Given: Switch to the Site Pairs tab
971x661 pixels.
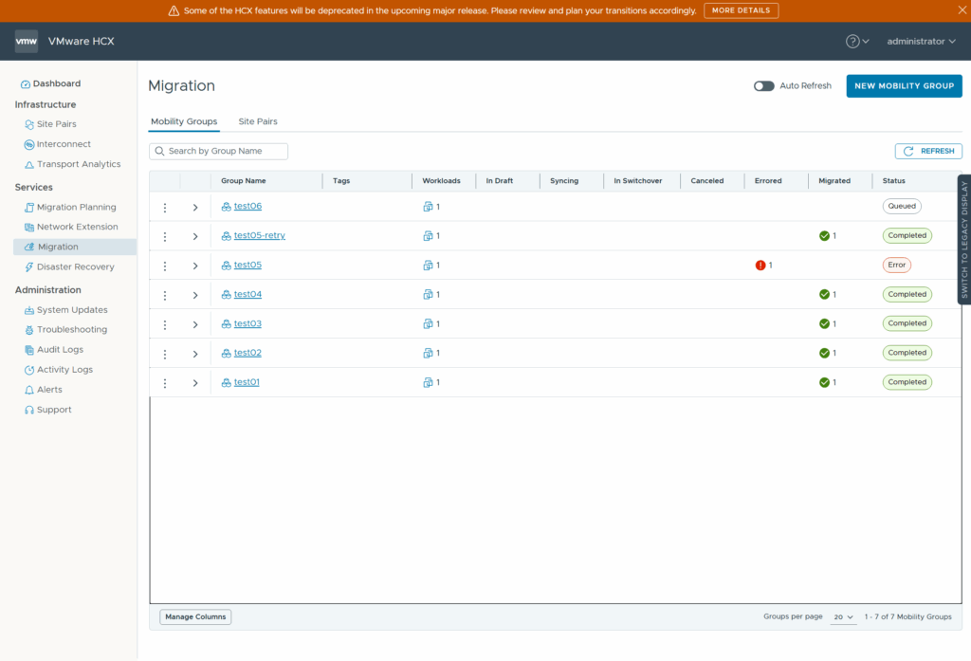Looking at the screenshot, I should point(258,121).
